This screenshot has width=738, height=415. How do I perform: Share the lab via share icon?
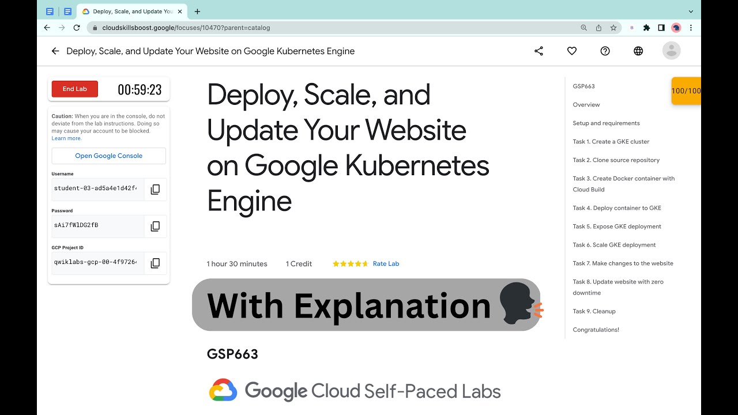click(539, 51)
